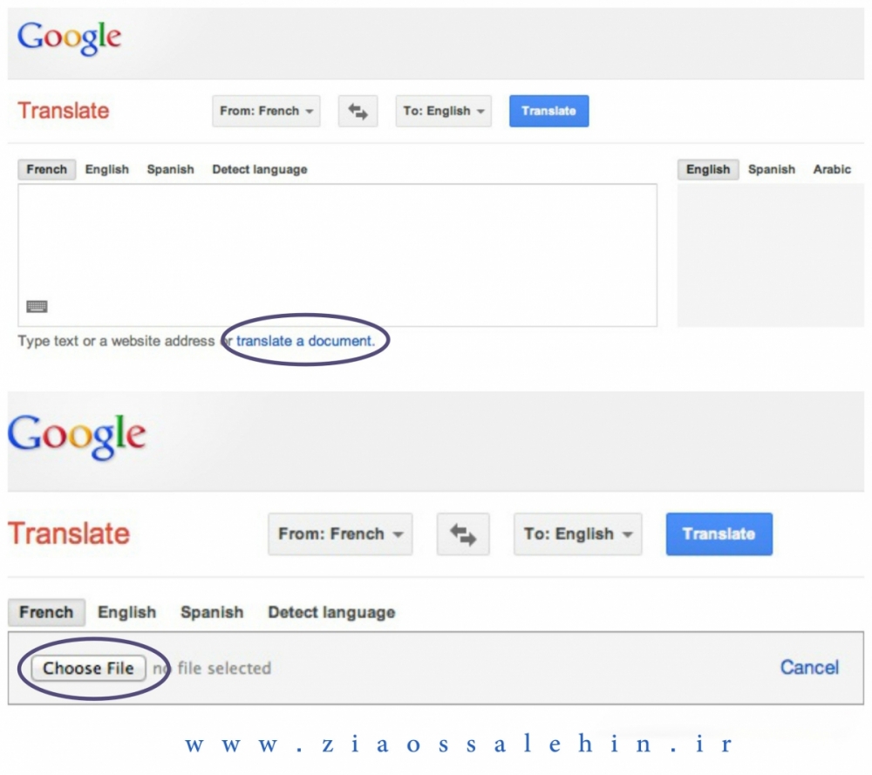Click the swap languages icon in bottom panel
Image resolution: width=872 pixels, height=775 pixels.
coord(463,534)
